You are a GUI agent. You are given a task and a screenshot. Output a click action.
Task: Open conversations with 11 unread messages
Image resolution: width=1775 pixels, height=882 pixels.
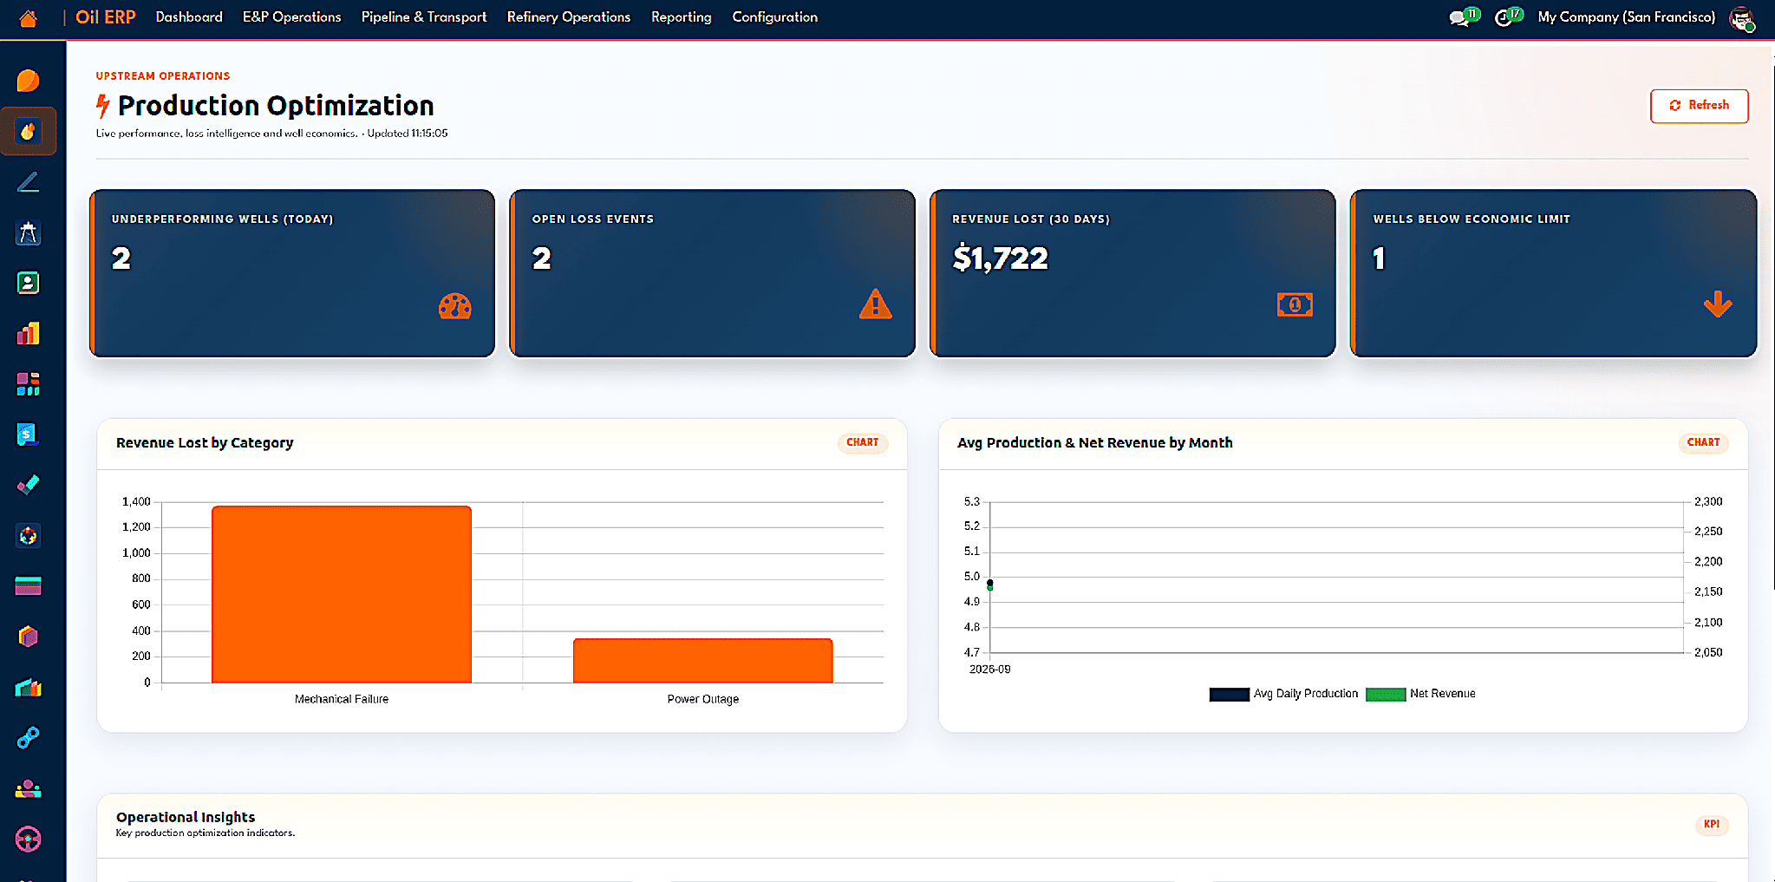click(x=1464, y=17)
